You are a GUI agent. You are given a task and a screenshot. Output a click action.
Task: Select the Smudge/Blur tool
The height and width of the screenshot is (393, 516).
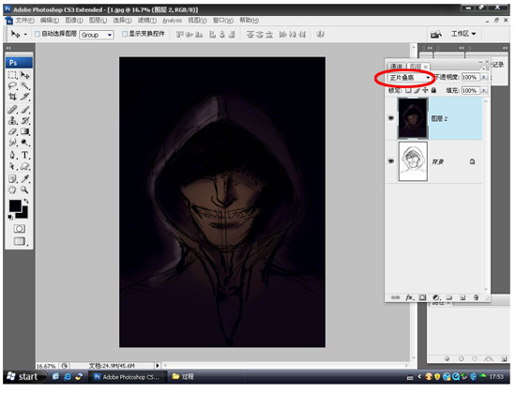click(12, 143)
